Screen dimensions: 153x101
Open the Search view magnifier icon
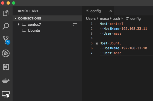(x=6, y=26)
